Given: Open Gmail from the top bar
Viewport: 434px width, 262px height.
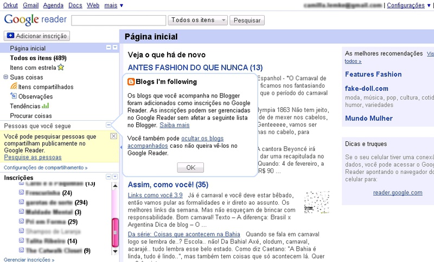Looking at the screenshot, I should click(x=31, y=5).
